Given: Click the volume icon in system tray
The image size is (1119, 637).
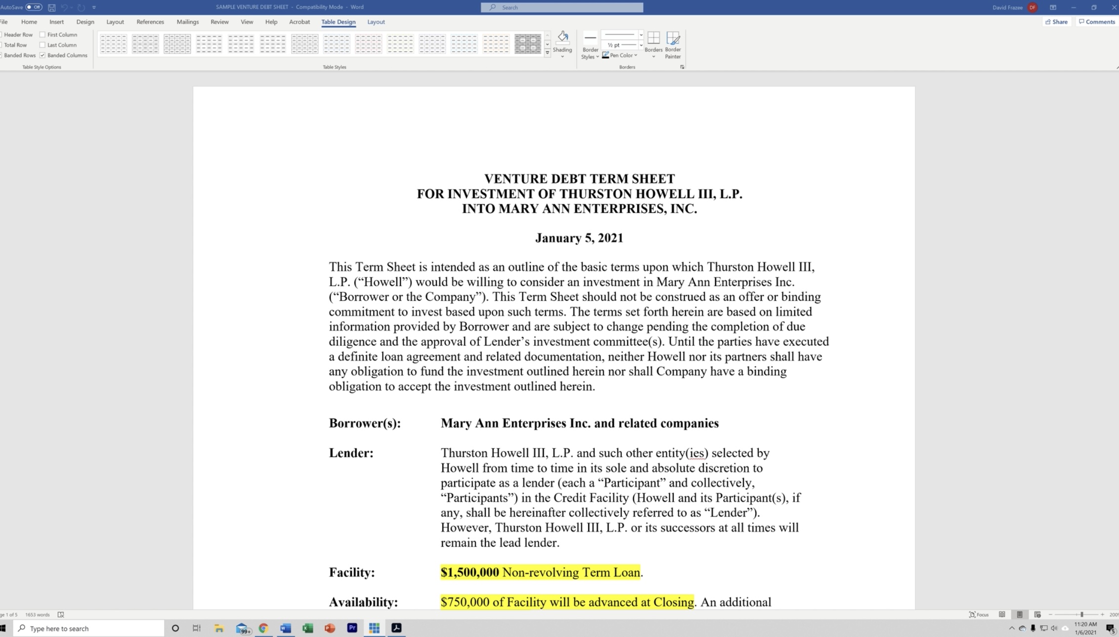Looking at the screenshot, I should (x=1054, y=628).
